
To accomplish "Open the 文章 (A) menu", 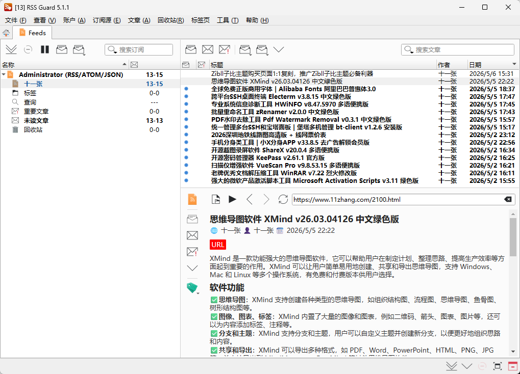I will (x=139, y=20).
